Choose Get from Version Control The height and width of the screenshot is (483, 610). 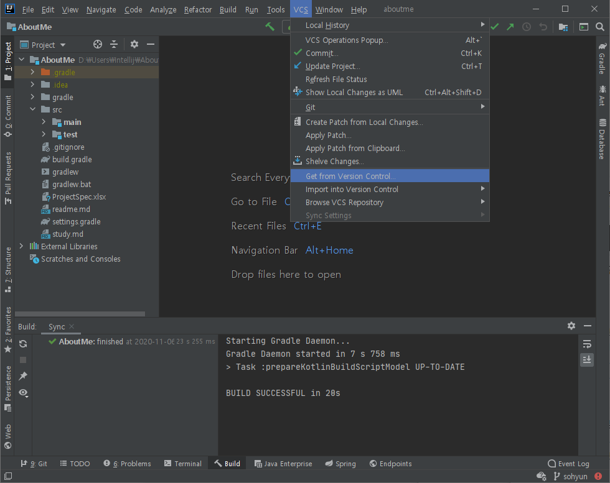point(390,176)
